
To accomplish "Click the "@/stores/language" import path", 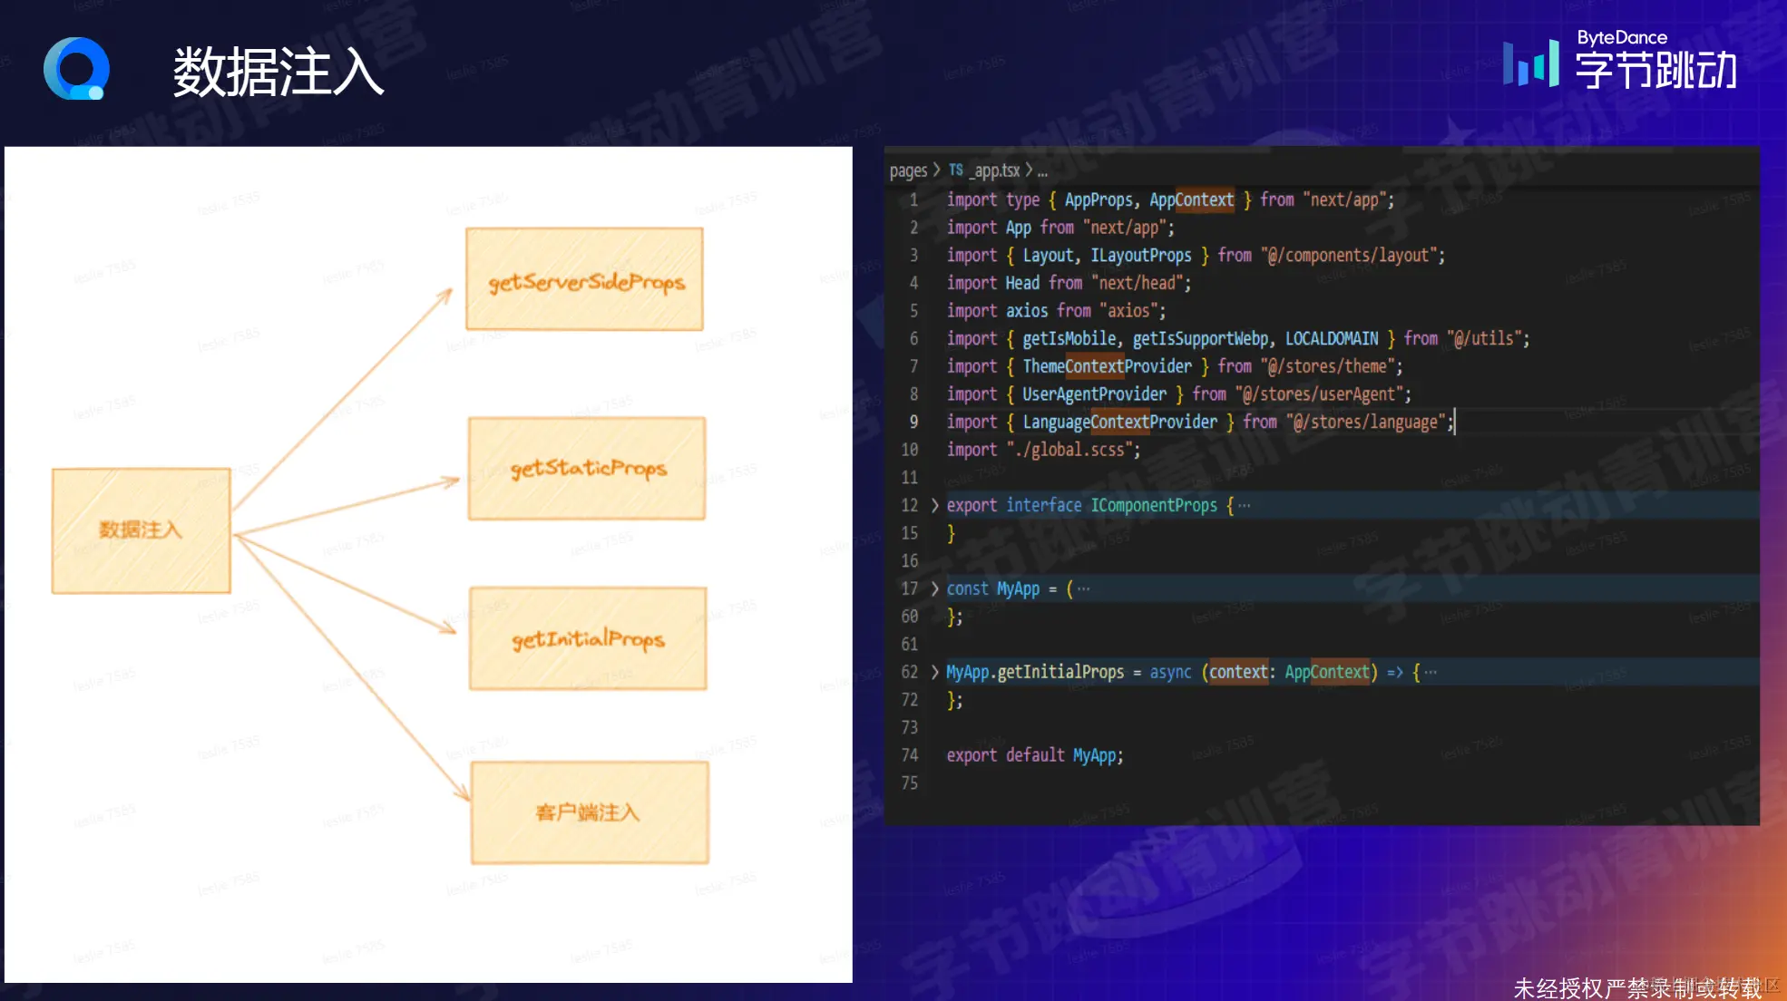I will click(x=1365, y=422).
